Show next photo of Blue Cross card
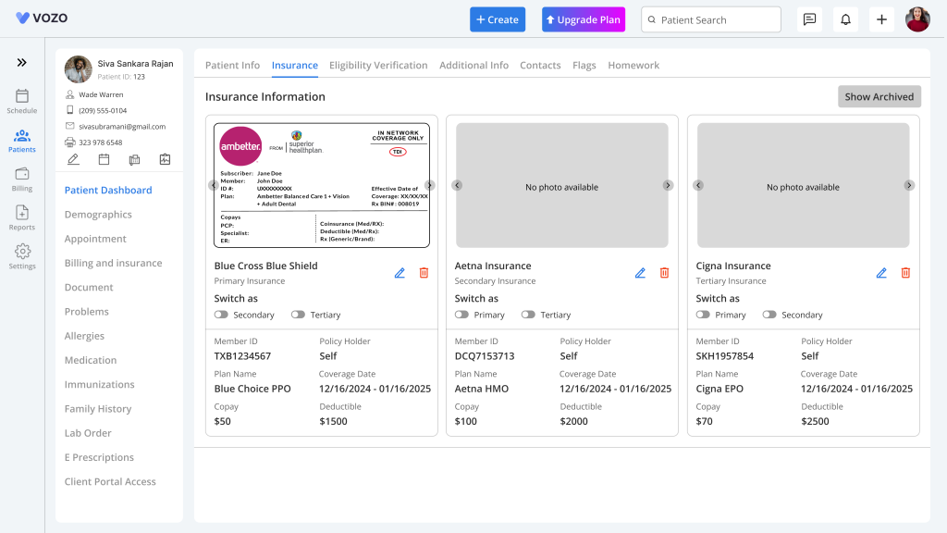 (429, 185)
